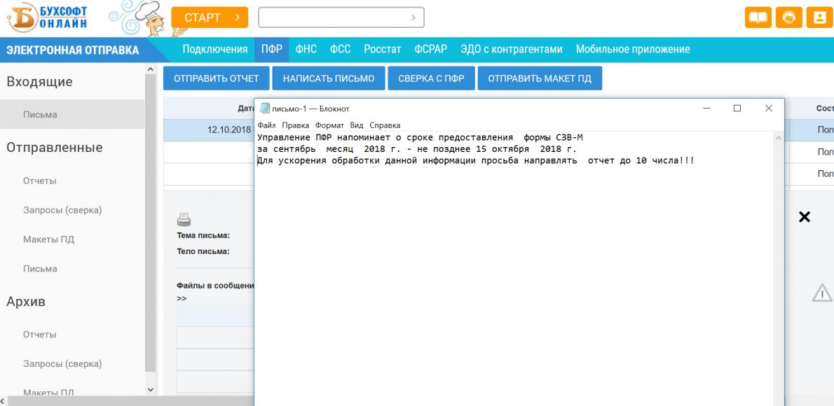Close the letter panel with the black X
The width and height of the screenshot is (834, 406).
[805, 217]
